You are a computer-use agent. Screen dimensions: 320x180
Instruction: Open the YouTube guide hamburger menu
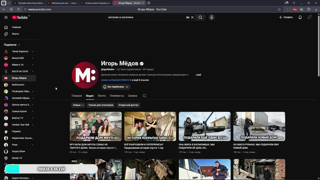coord(6,17)
